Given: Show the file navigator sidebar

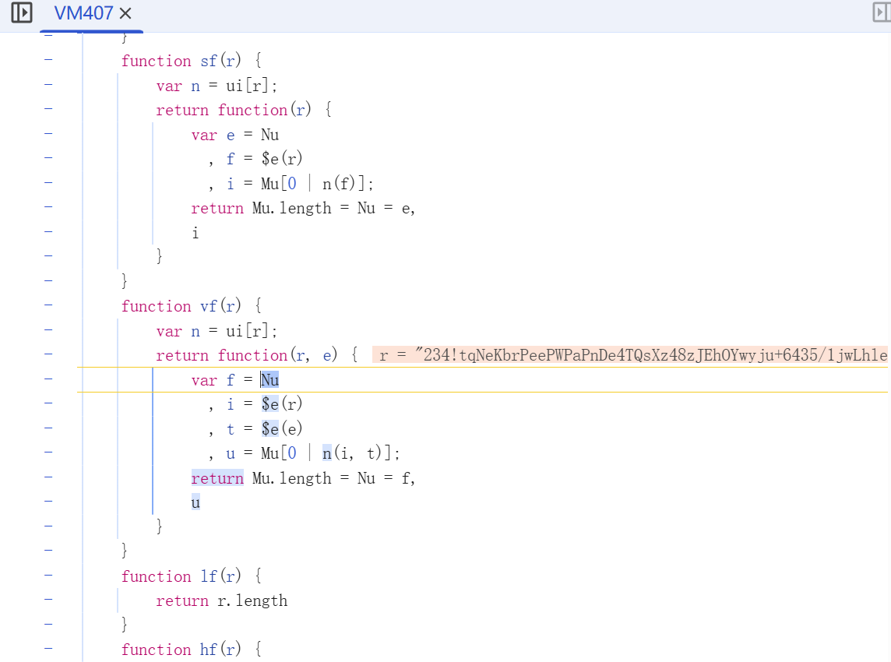Looking at the screenshot, I should [22, 13].
